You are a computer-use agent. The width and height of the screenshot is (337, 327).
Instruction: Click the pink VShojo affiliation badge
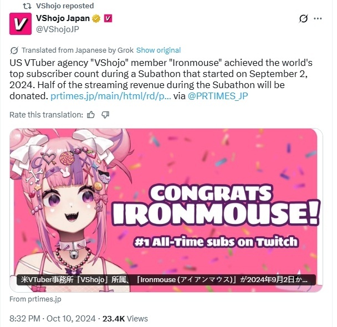pos(108,18)
